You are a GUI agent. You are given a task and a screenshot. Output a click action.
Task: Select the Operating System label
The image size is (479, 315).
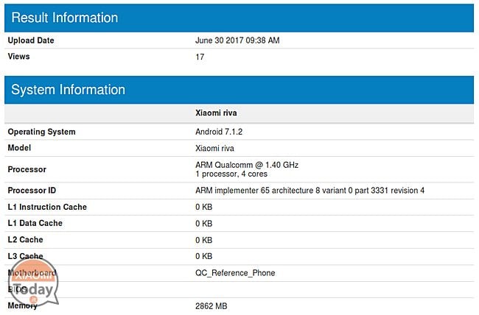coord(41,132)
